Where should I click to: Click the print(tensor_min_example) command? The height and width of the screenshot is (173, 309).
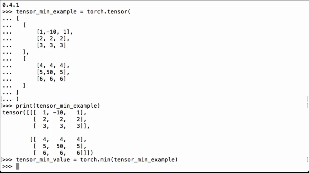tap(58, 106)
